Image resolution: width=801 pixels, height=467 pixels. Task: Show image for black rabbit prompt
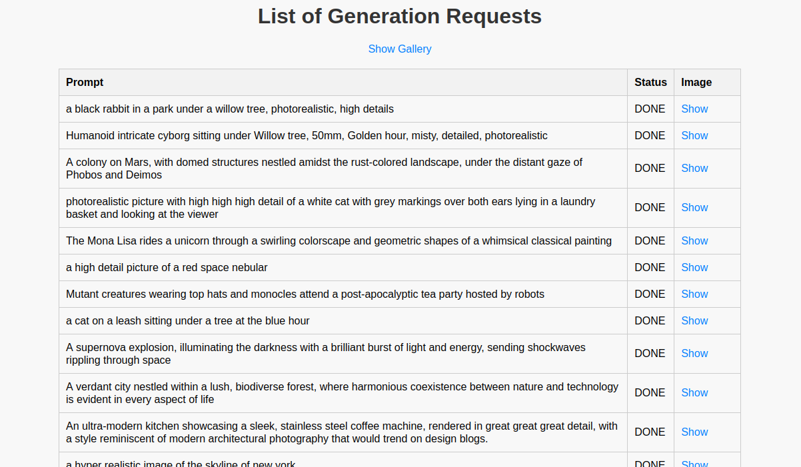click(694, 109)
